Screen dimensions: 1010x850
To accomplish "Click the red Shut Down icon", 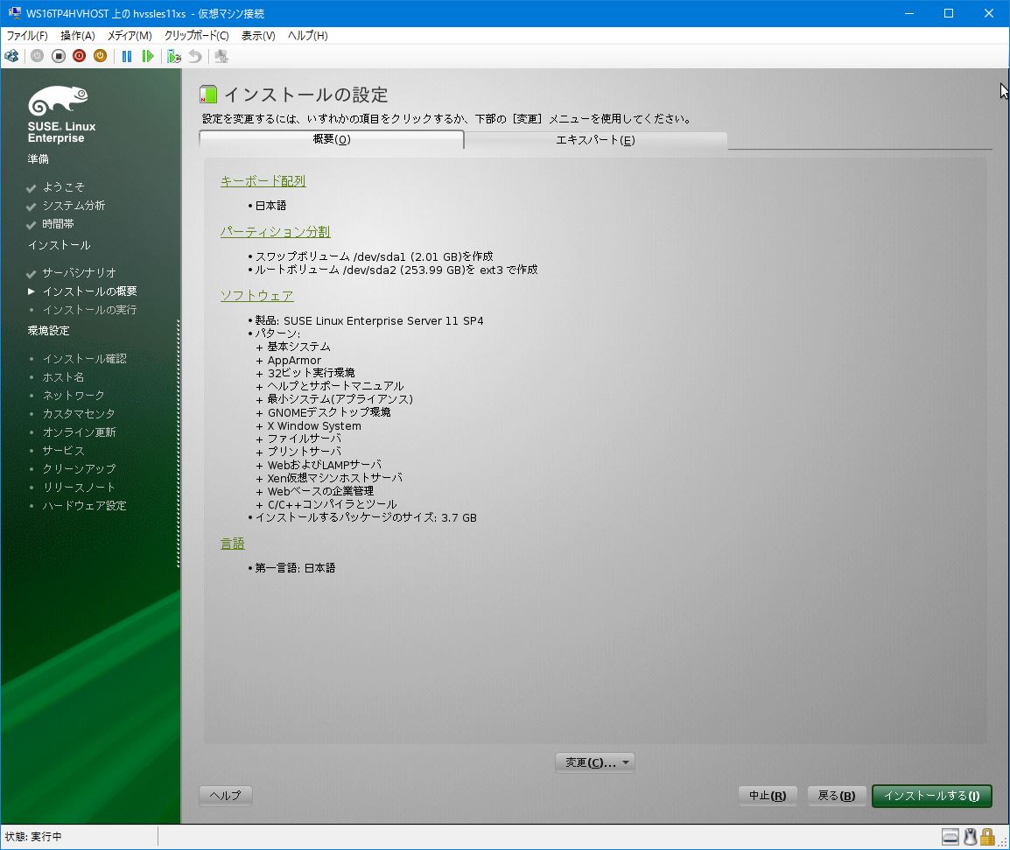I will [80, 56].
